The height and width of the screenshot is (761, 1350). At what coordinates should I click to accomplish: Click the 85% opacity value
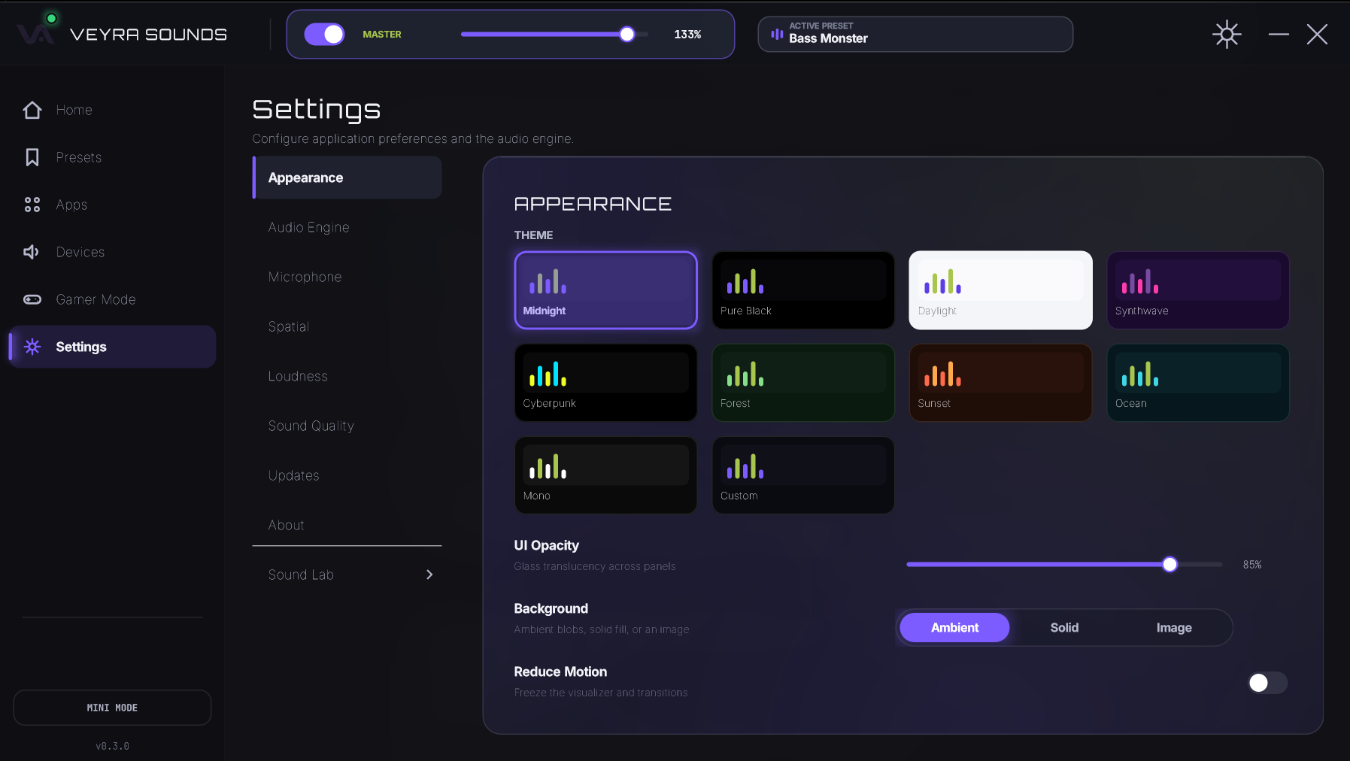tap(1252, 565)
